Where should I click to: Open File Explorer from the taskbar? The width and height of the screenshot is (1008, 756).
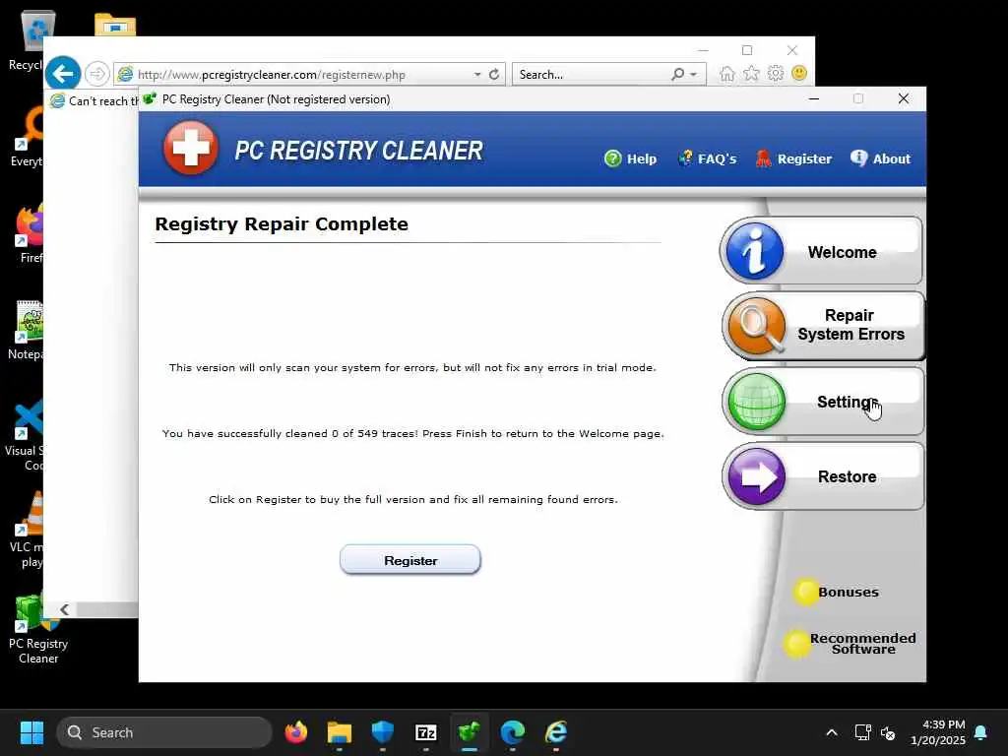coord(340,732)
